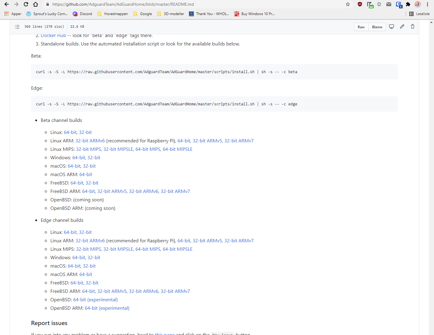Click the display raw file icon
434x335 pixels.
tap(391, 26)
